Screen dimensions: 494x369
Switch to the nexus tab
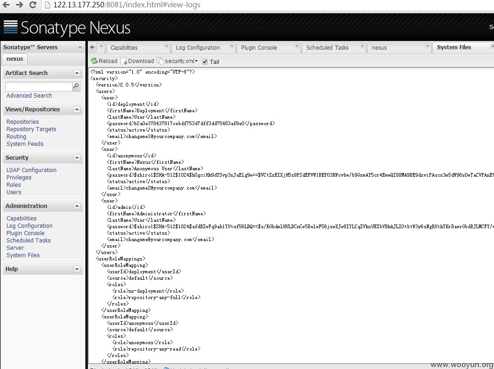pos(379,48)
